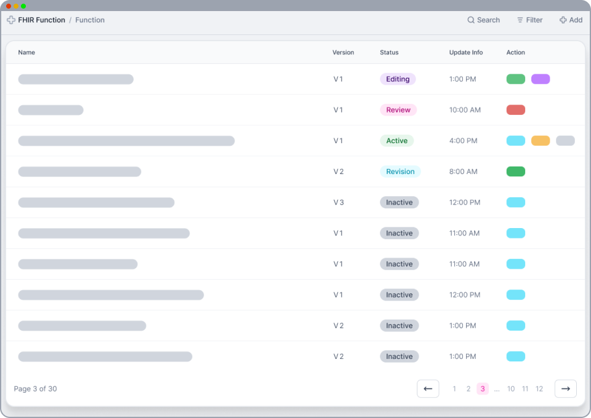Select current page 3 in pagination
The width and height of the screenshot is (591, 418).
(x=483, y=389)
